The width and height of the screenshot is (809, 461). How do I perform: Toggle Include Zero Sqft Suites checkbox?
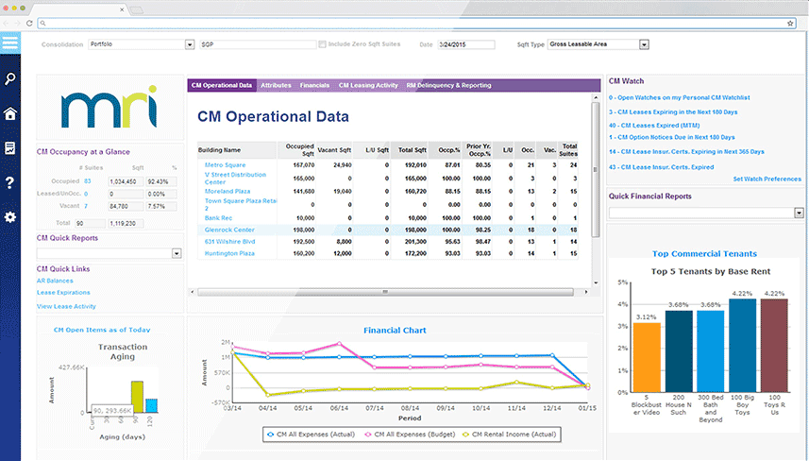coord(322,44)
